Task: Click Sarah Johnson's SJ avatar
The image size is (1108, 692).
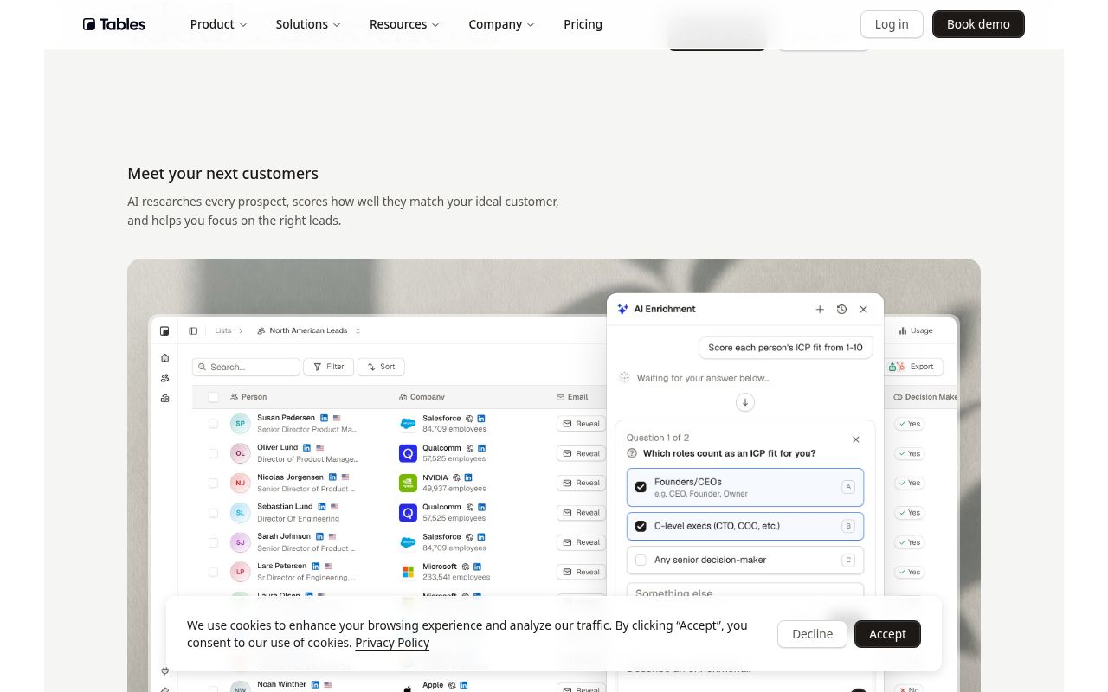Action: pyautogui.click(x=240, y=542)
